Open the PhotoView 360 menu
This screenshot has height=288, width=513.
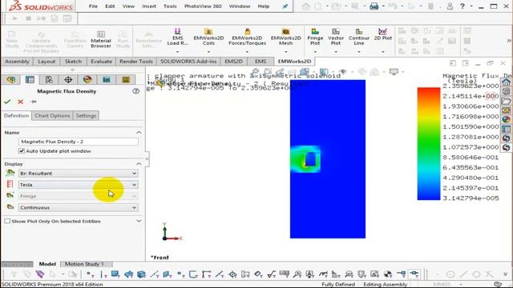(203, 6)
